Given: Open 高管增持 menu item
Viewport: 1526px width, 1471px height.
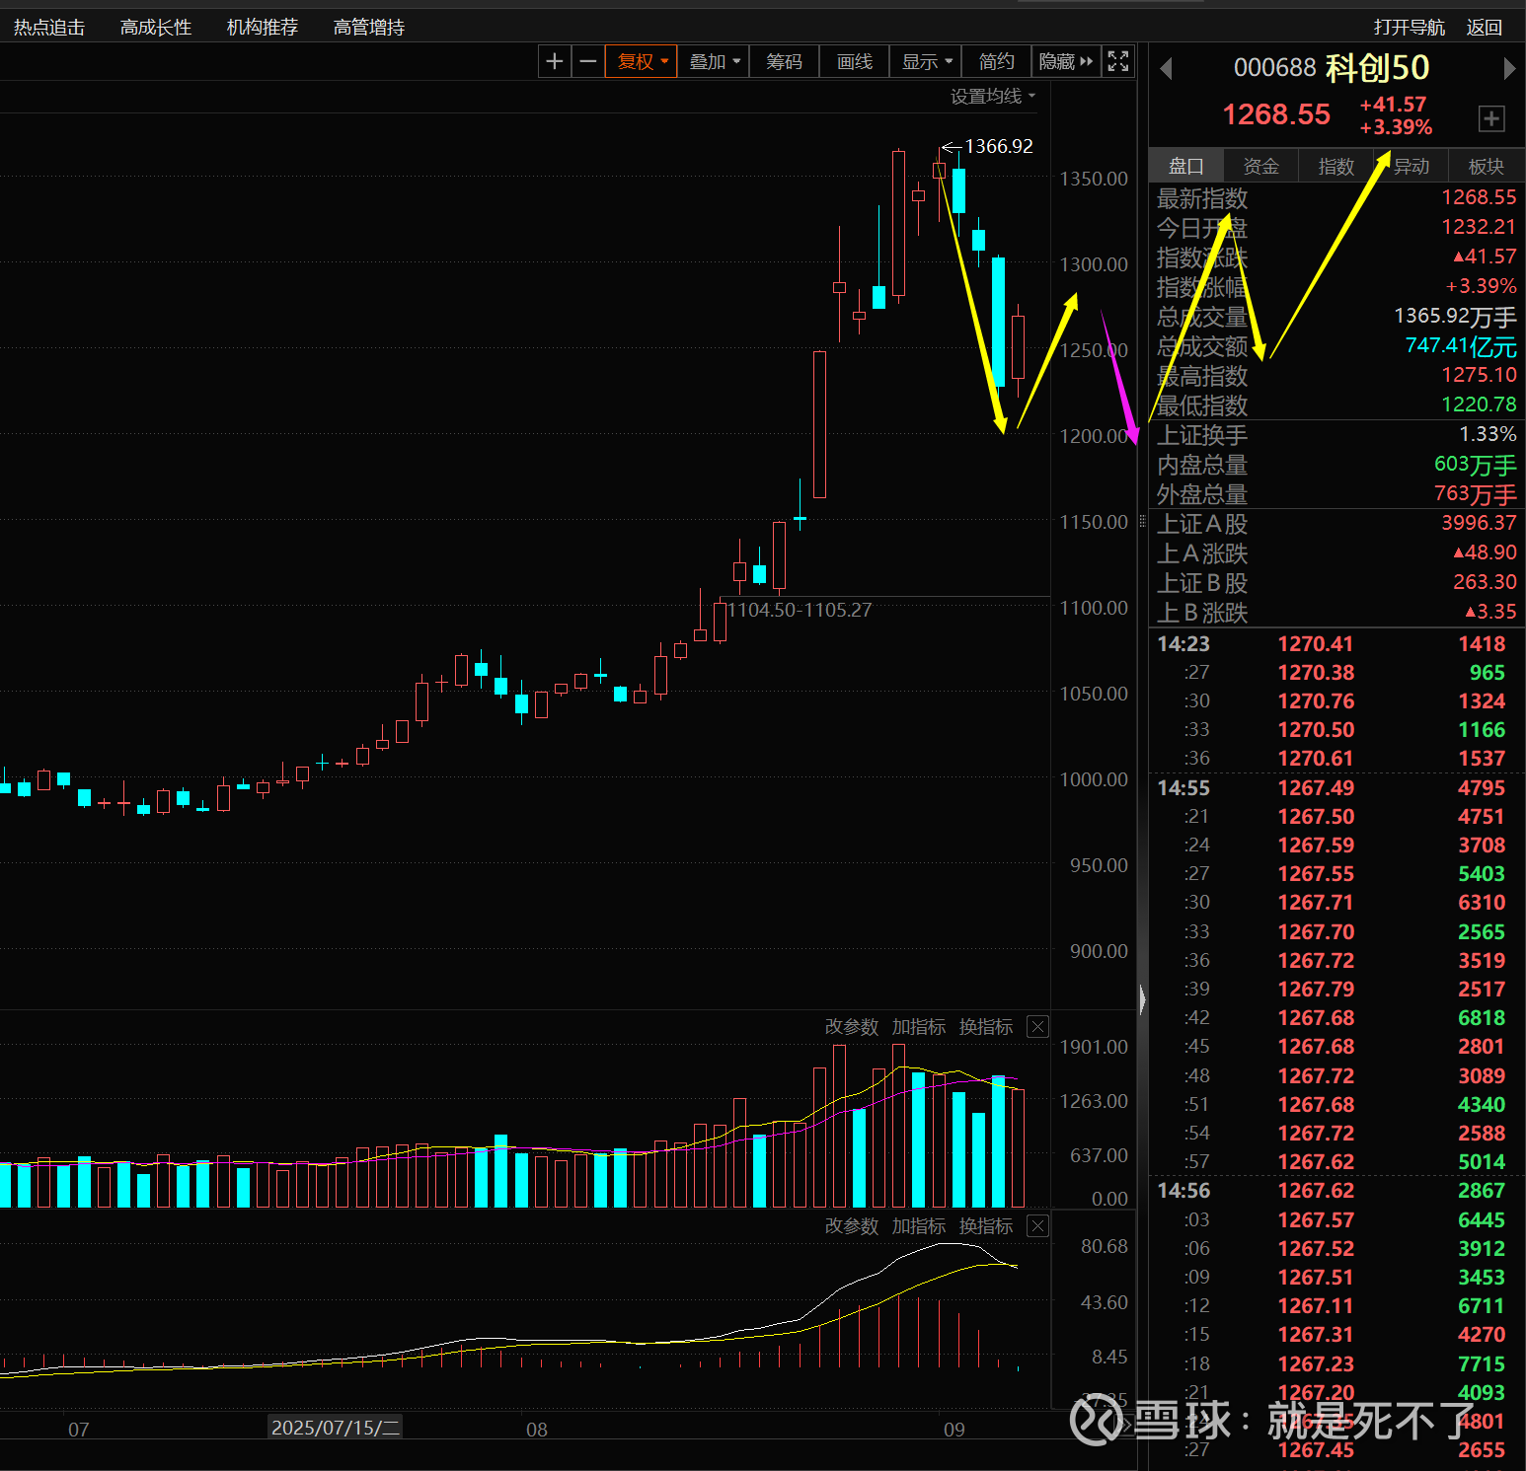Looking at the screenshot, I should [x=369, y=28].
